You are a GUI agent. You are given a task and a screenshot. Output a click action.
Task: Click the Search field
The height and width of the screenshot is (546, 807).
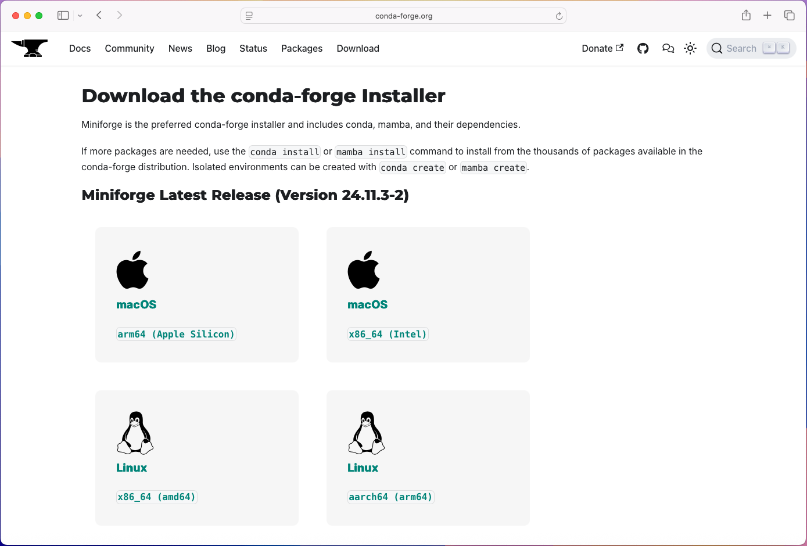[x=751, y=49]
